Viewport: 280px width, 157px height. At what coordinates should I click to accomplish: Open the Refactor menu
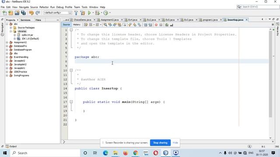(44, 7)
